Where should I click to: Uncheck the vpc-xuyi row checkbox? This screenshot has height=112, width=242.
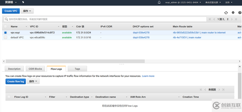coord(5,32)
